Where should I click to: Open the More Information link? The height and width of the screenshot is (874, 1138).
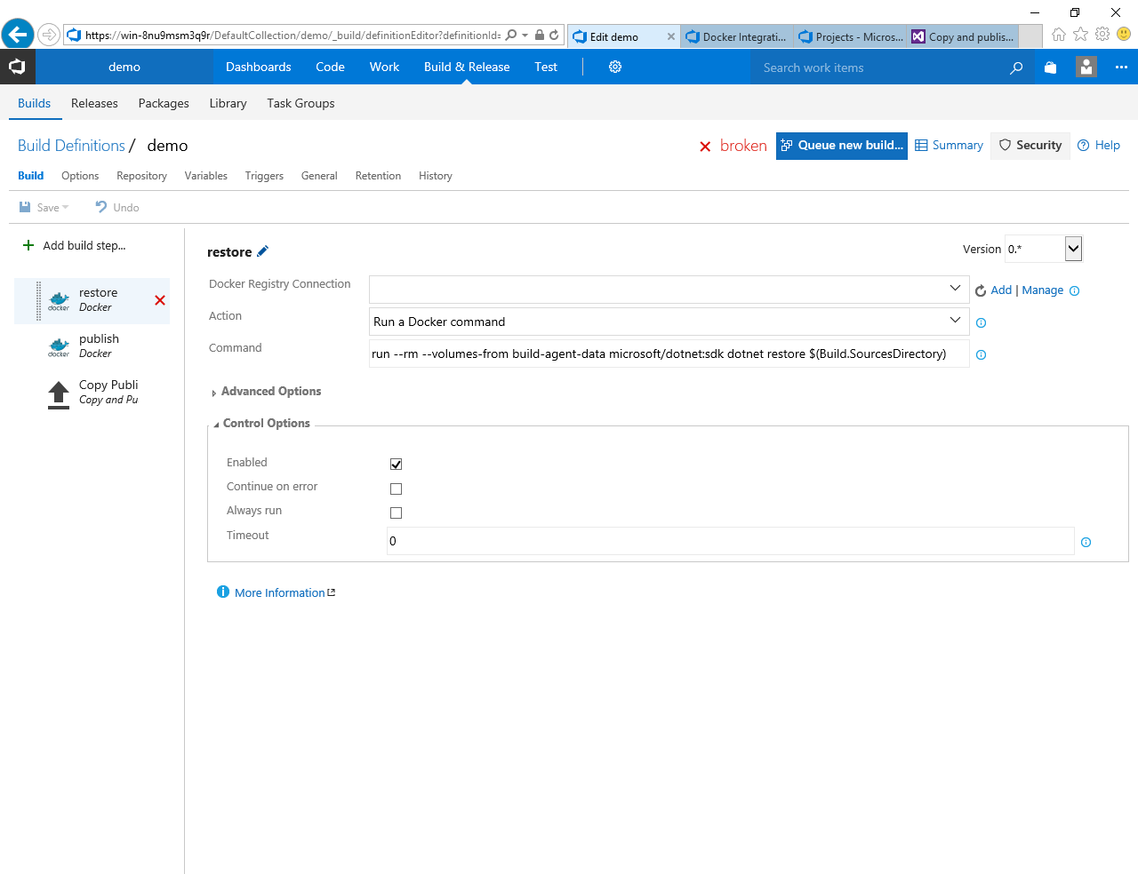(284, 592)
